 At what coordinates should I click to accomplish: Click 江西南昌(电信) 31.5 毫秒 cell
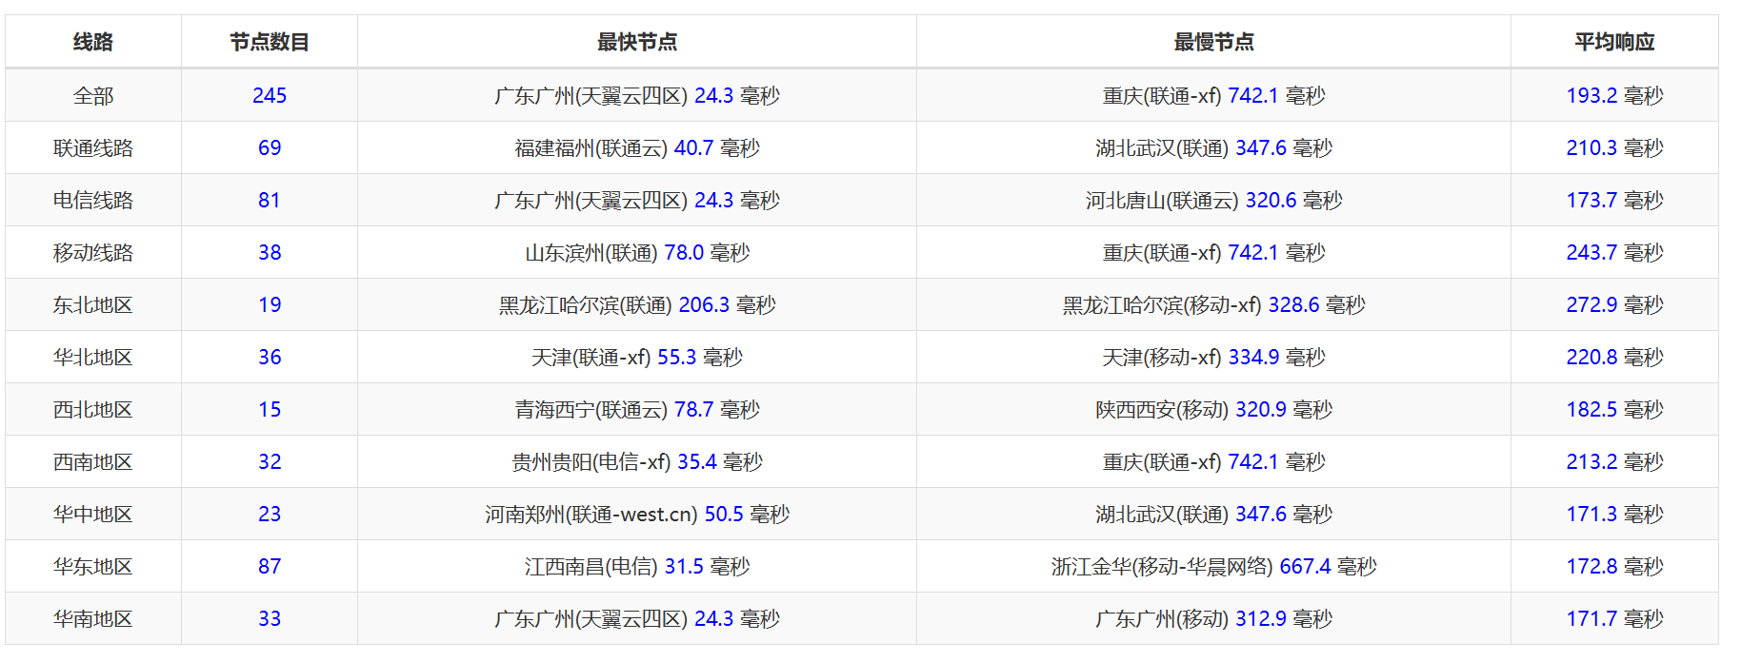[637, 566]
